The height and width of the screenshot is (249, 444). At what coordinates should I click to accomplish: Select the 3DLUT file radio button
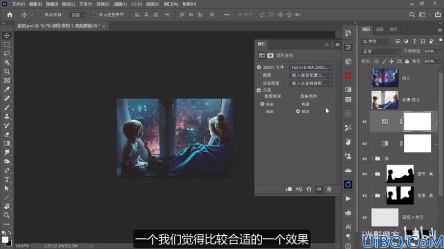tap(259, 67)
